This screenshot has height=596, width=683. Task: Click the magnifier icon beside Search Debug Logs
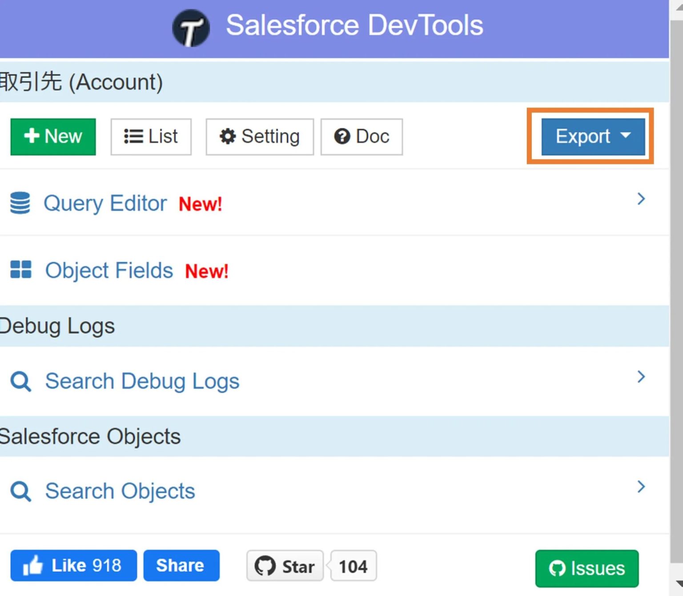20,381
